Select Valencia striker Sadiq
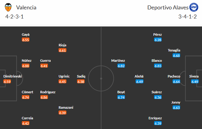202x129 pixels. click(81, 76)
